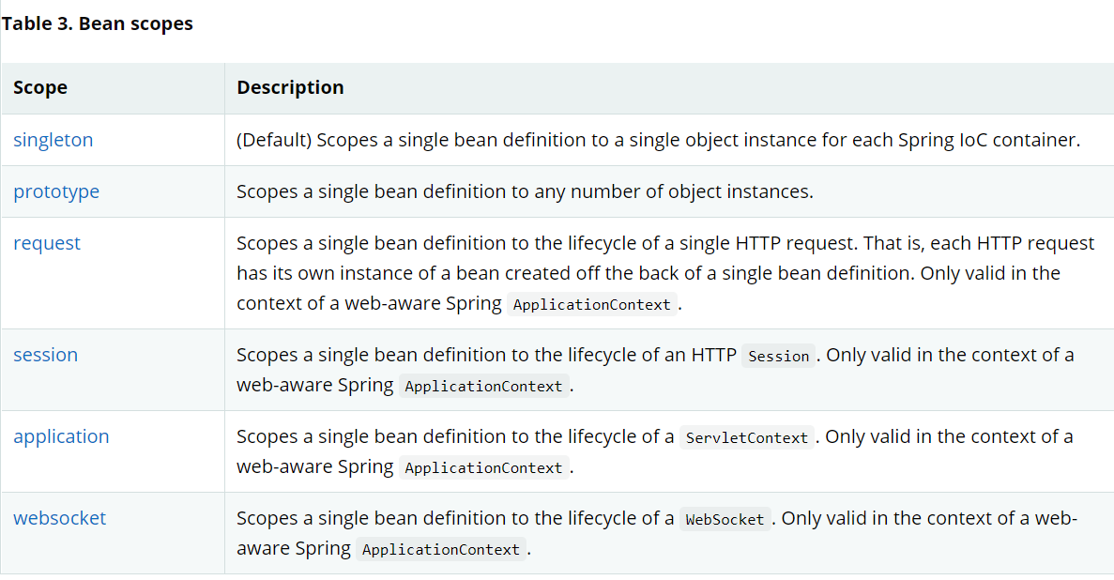Image resolution: width=1114 pixels, height=580 pixels.
Task: Click the Table 3. Bean scopes caption
Action: coord(98,23)
